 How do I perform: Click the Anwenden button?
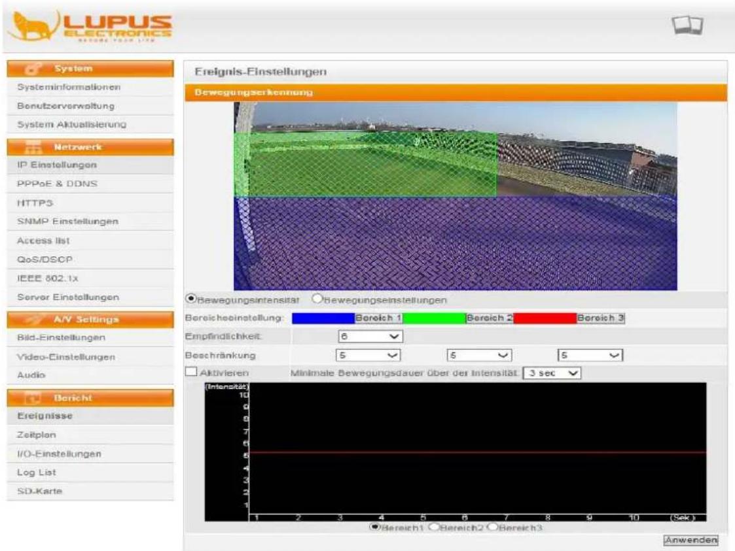(x=690, y=540)
